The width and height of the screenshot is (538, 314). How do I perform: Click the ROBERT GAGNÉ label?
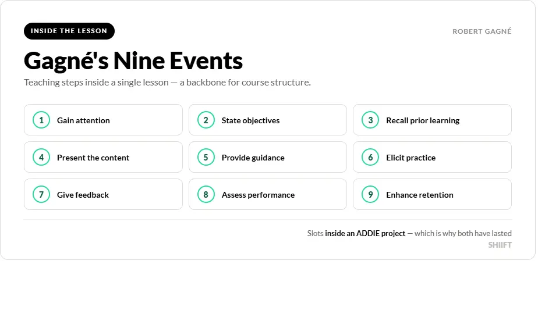tap(482, 31)
